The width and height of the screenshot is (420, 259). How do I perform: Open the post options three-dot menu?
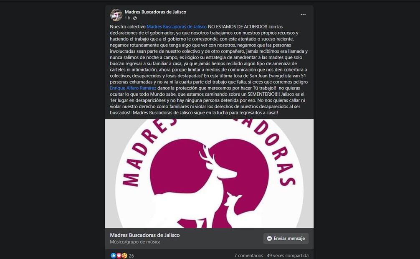pos(303,15)
